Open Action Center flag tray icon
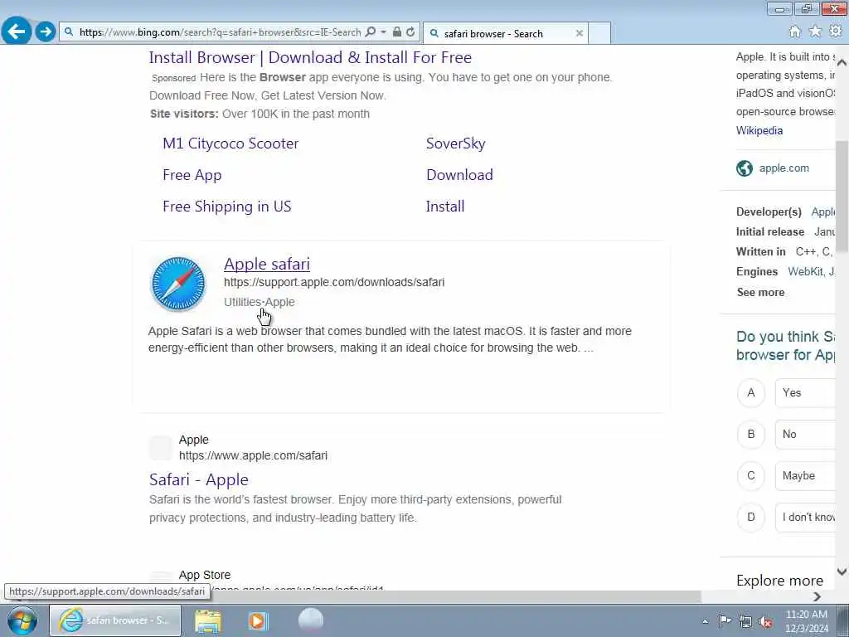This screenshot has height=637, width=849. click(x=725, y=620)
